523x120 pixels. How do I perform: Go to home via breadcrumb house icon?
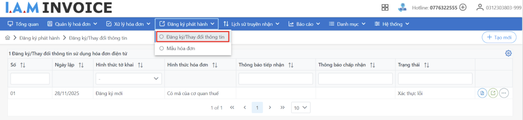coord(8,38)
